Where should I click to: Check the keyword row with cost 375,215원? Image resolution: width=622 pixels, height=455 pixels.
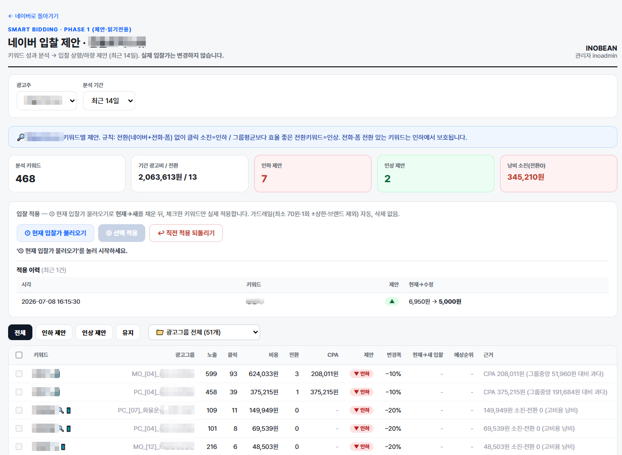tap(19, 392)
